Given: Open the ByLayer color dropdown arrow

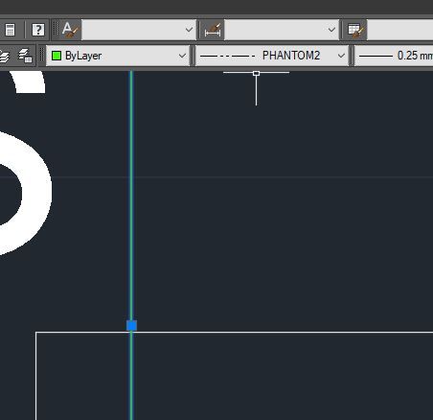Looking at the screenshot, I should point(182,56).
